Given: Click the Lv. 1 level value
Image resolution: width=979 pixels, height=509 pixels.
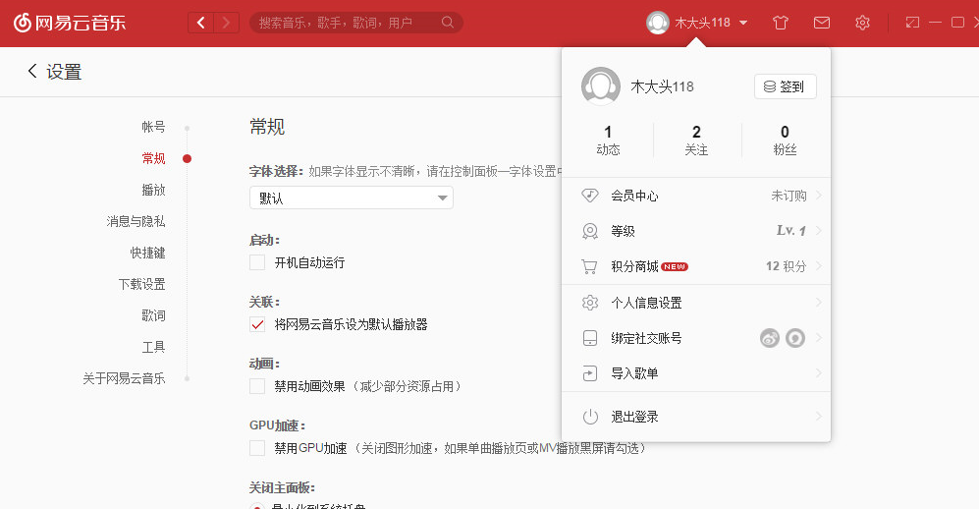Looking at the screenshot, I should click(x=791, y=231).
